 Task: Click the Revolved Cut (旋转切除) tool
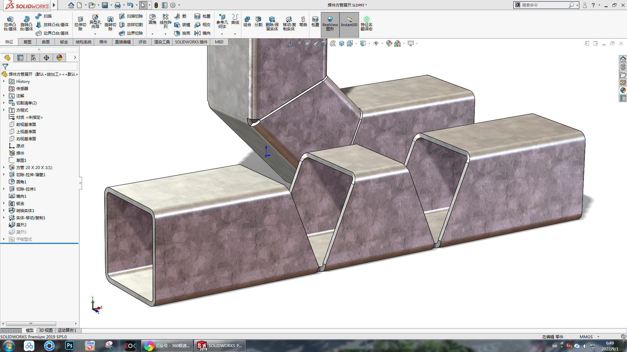(110, 23)
